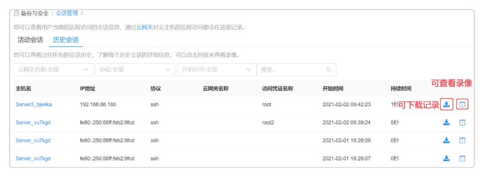484x177 pixels.
Task: Open the 开始时间:全部 filter dropdown
Action: 217,69
